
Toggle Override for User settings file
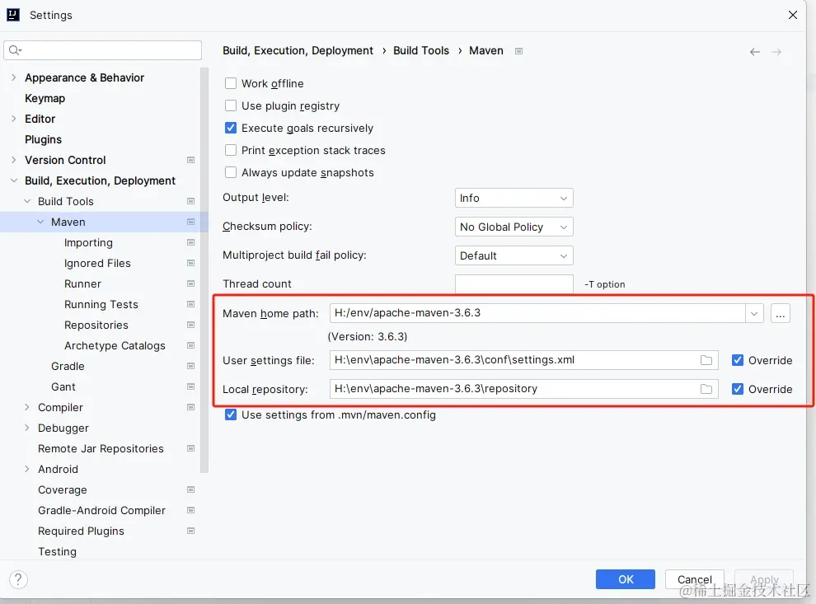point(738,360)
